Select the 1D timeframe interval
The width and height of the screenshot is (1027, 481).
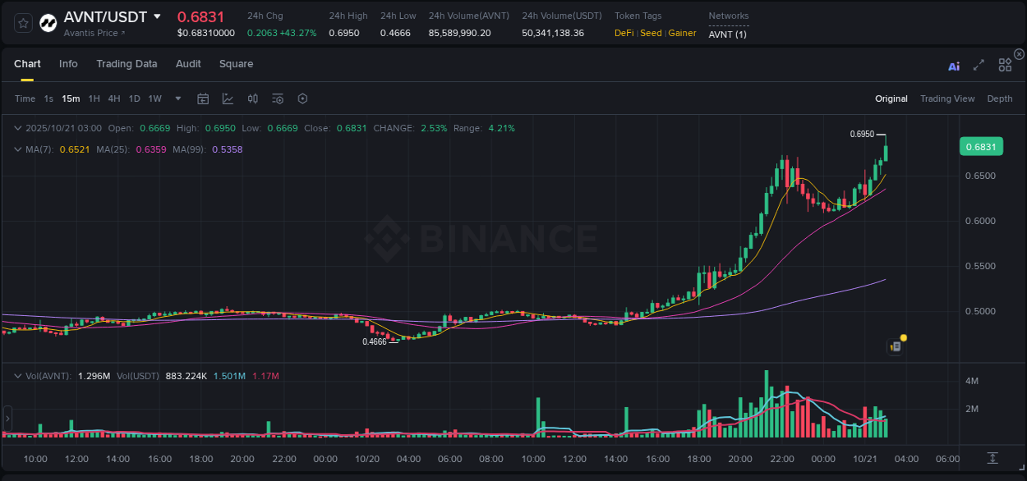[x=134, y=98]
